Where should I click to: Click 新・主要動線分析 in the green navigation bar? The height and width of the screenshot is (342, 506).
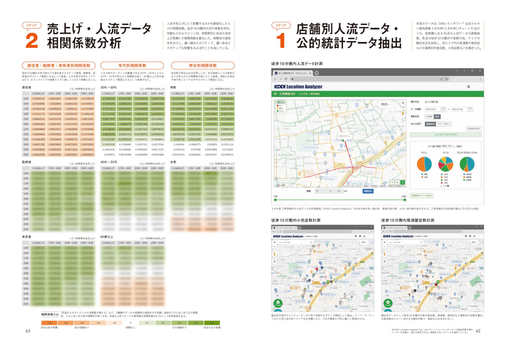pos(285,94)
